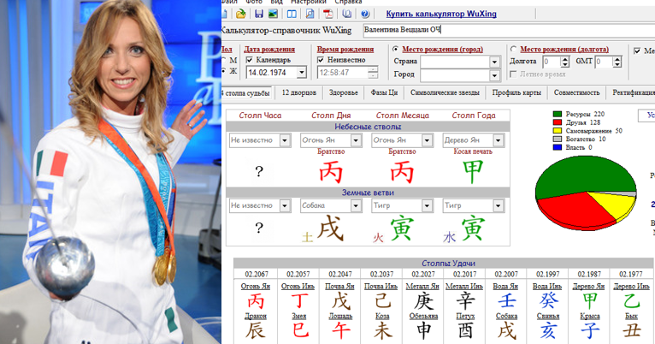Open the Справка menu
Image resolution: width=655 pixels, height=344 pixels.
coord(348,2)
